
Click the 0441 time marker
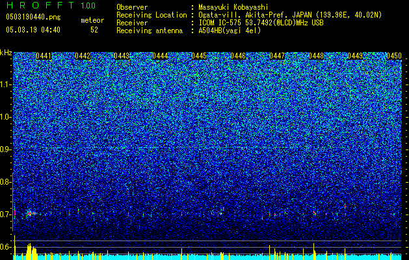[x=44, y=56]
